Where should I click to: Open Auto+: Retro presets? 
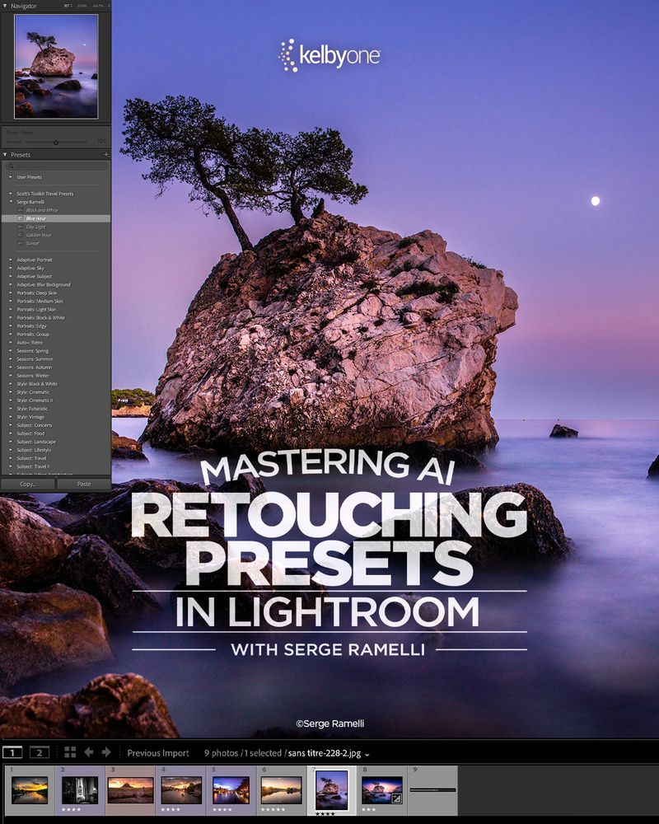pos(30,342)
